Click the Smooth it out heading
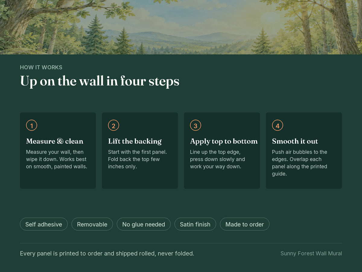The width and height of the screenshot is (362, 272). tap(295, 141)
